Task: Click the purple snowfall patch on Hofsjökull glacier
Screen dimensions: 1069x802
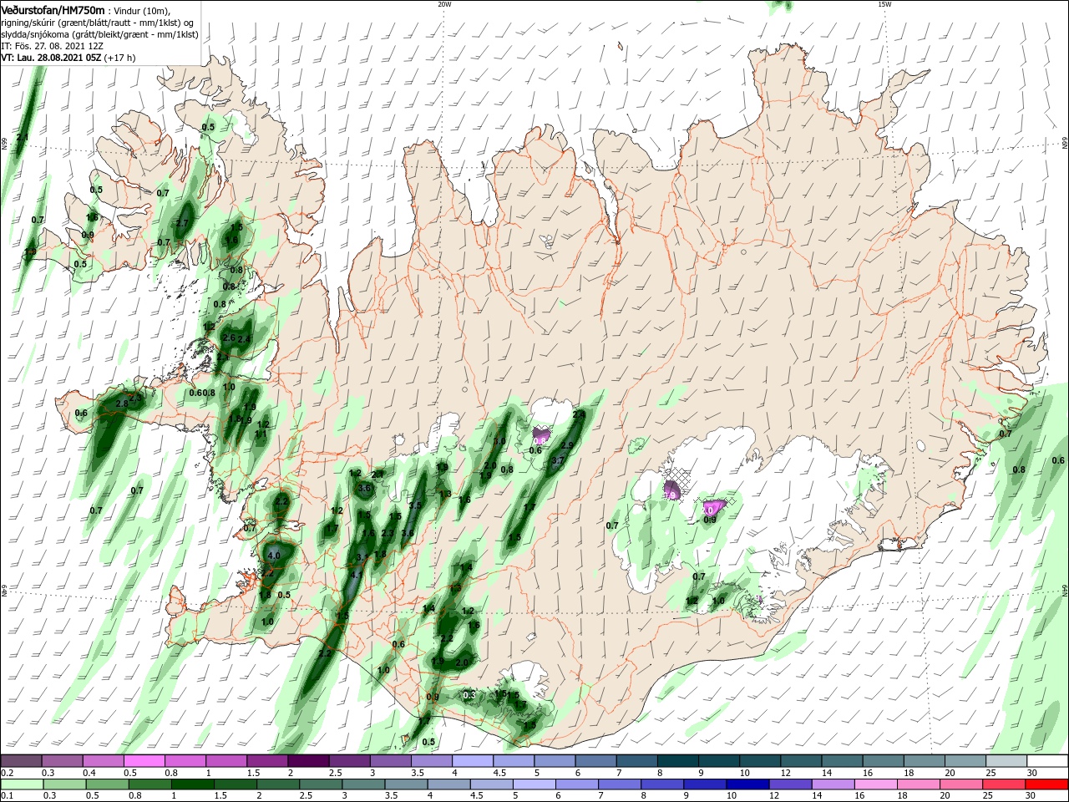Action: (541, 435)
